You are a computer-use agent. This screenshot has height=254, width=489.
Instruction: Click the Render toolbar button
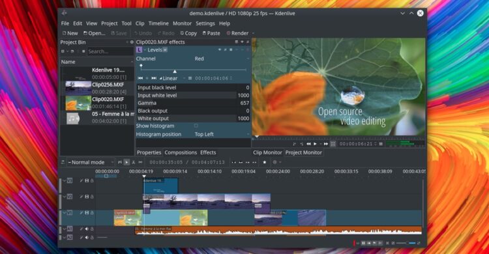pos(237,33)
